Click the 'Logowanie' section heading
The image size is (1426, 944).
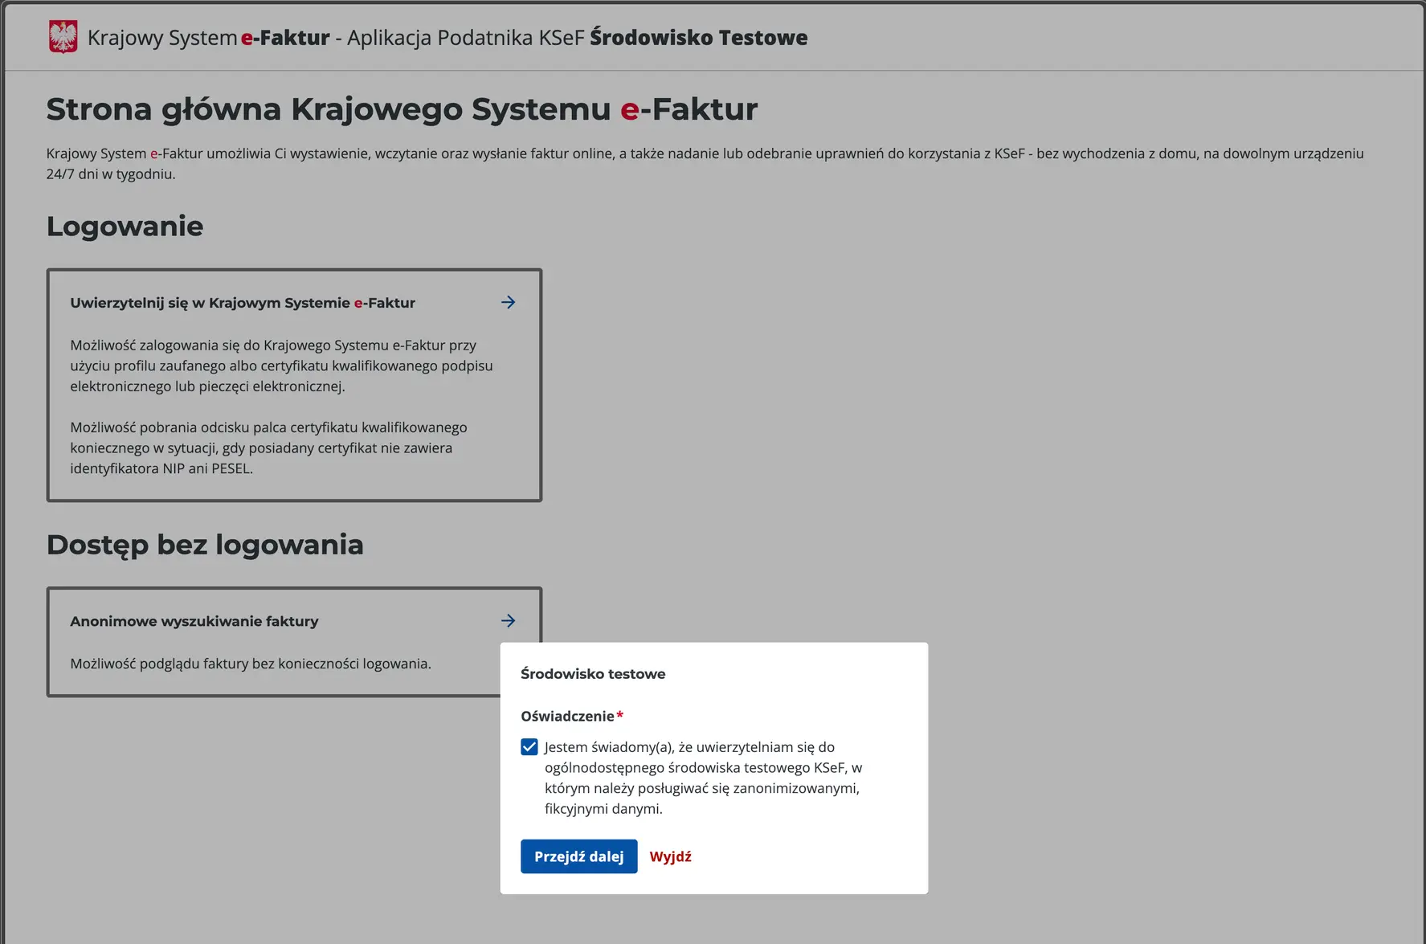124,226
